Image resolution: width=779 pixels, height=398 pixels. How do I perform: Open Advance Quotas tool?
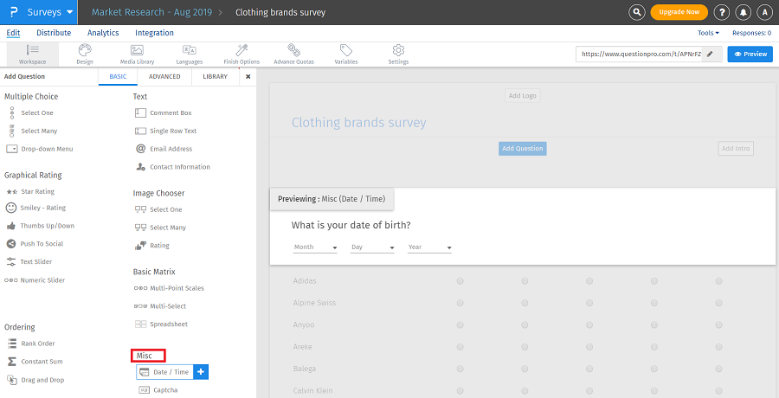click(x=294, y=54)
